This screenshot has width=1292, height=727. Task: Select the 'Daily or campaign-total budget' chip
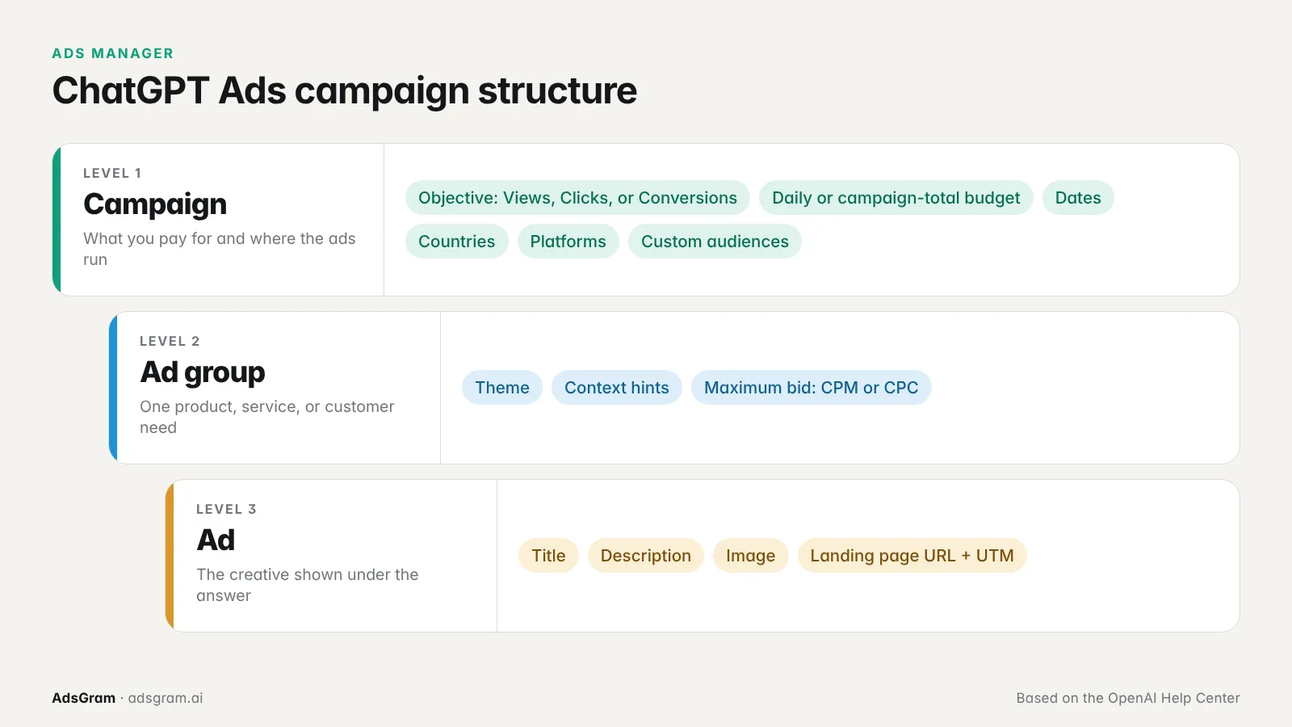[896, 198]
